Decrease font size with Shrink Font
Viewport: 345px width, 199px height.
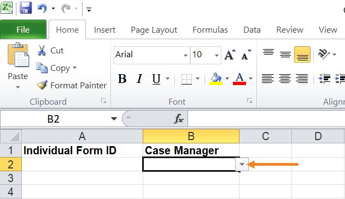(x=246, y=55)
